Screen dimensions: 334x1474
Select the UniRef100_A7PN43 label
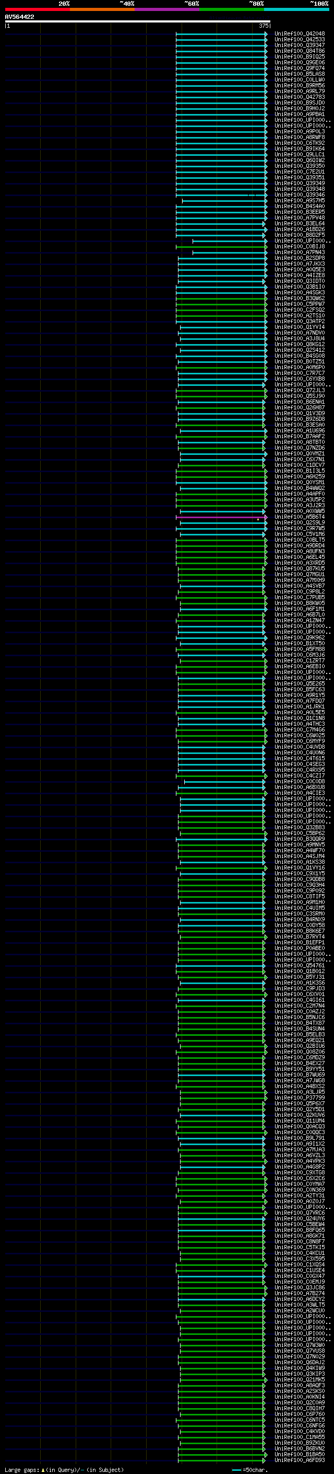point(300,253)
